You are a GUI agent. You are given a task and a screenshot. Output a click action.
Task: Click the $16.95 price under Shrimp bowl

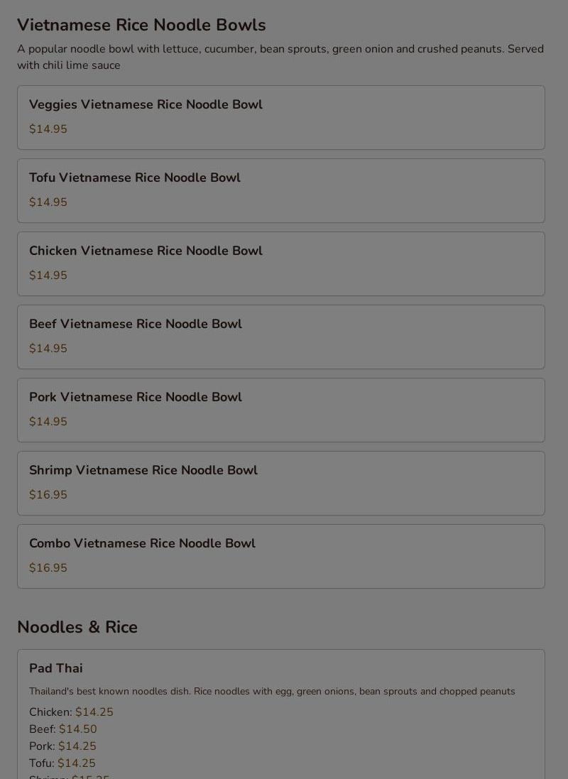[x=48, y=495]
